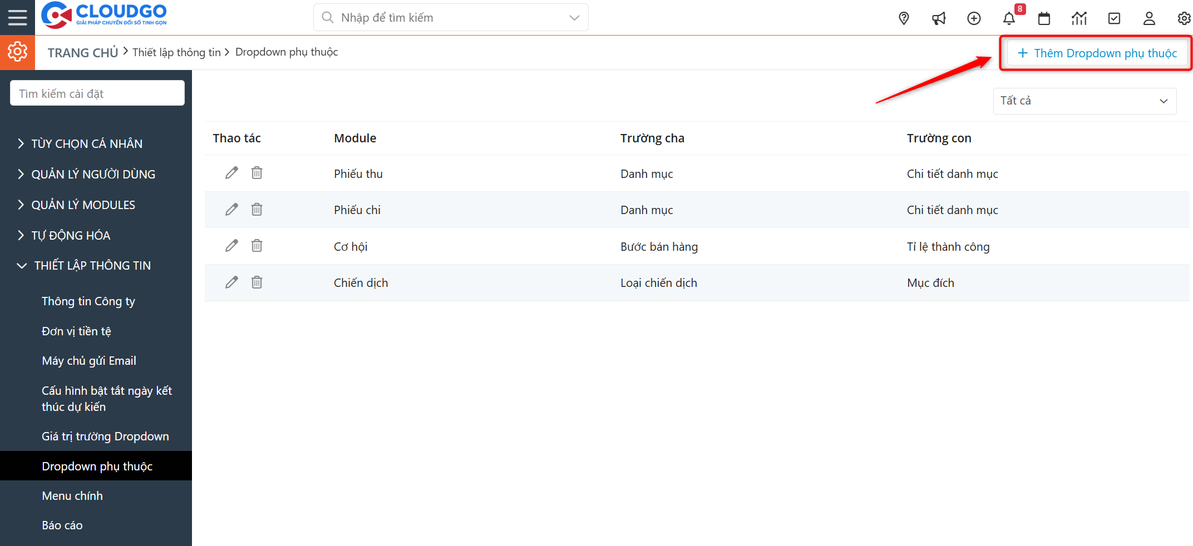Open the user profile icon
This screenshot has height=546, width=1193.
click(1149, 18)
